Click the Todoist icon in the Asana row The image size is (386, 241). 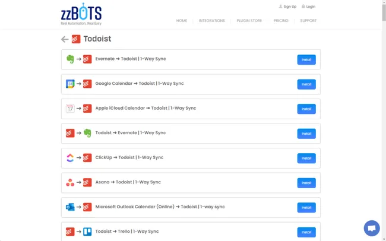87,182
